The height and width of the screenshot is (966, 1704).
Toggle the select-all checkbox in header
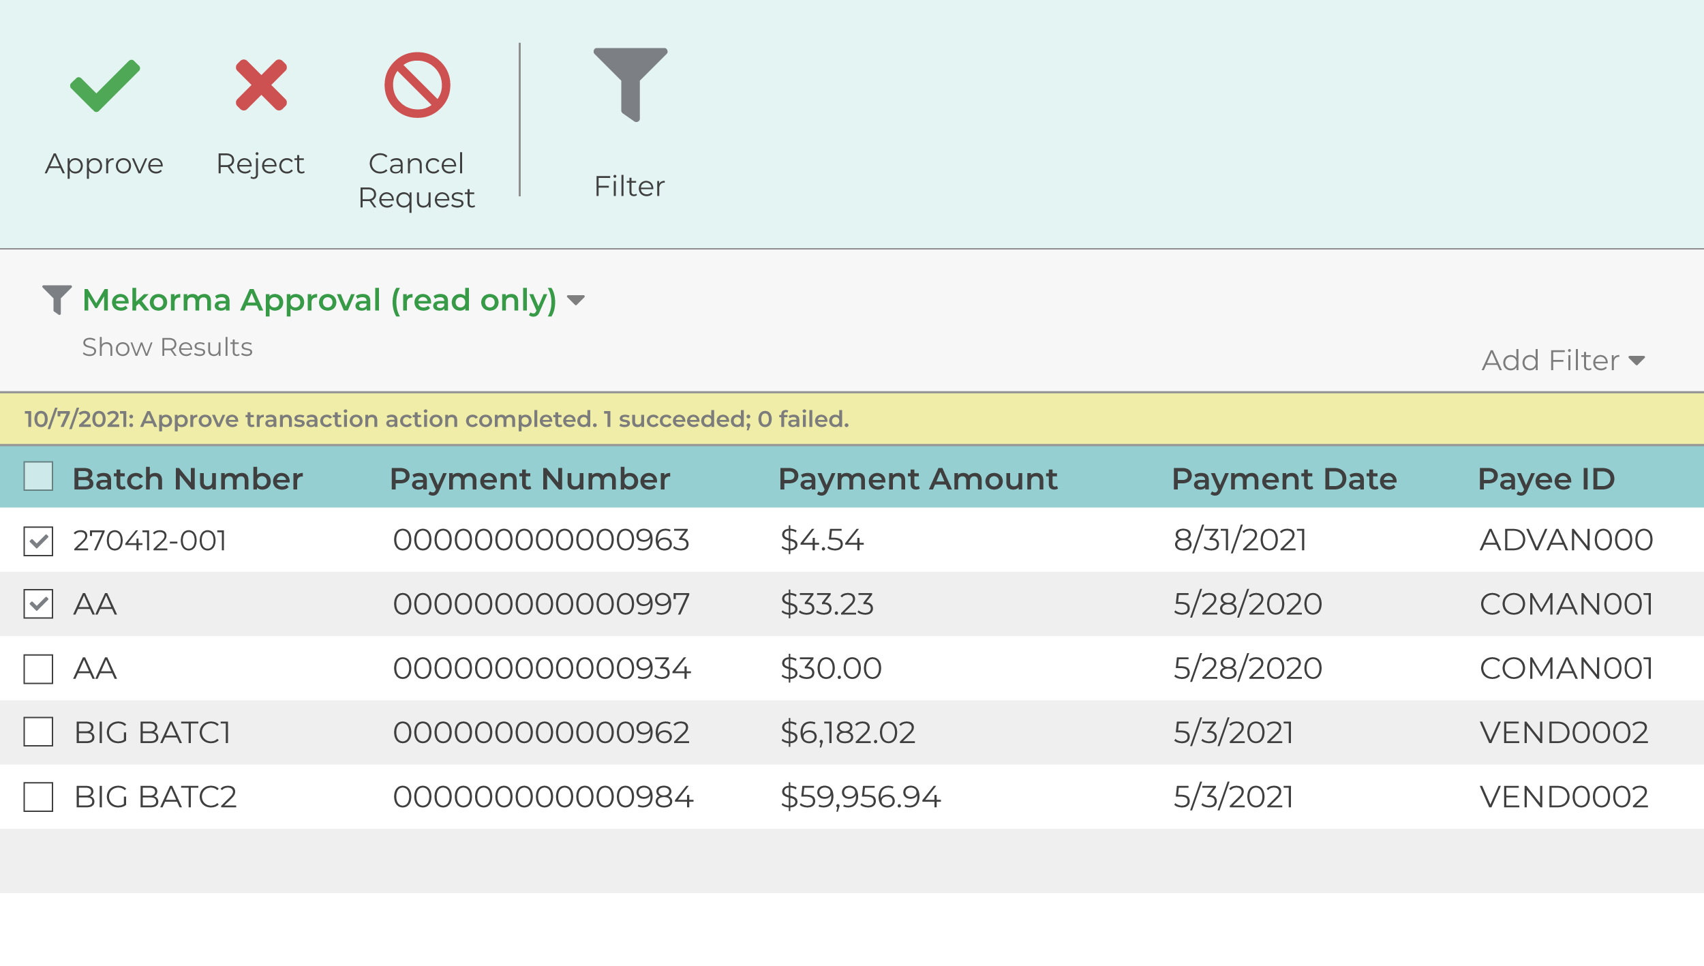coord(38,477)
